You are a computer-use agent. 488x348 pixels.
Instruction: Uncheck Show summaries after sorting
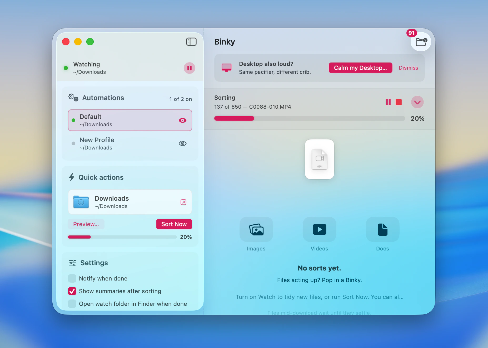click(72, 291)
